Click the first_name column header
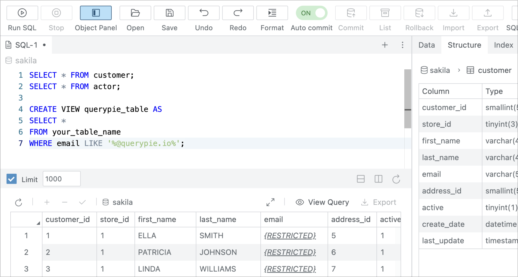518x277 pixels. [x=165, y=220]
